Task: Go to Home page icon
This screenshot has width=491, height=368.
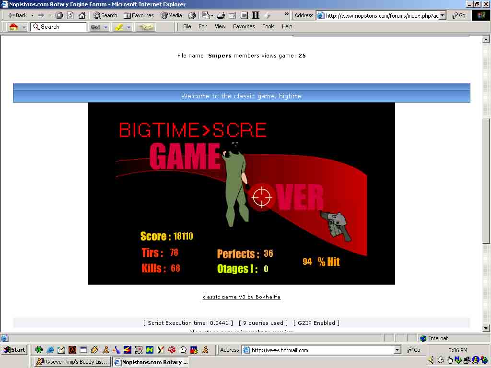Action: click(82, 15)
